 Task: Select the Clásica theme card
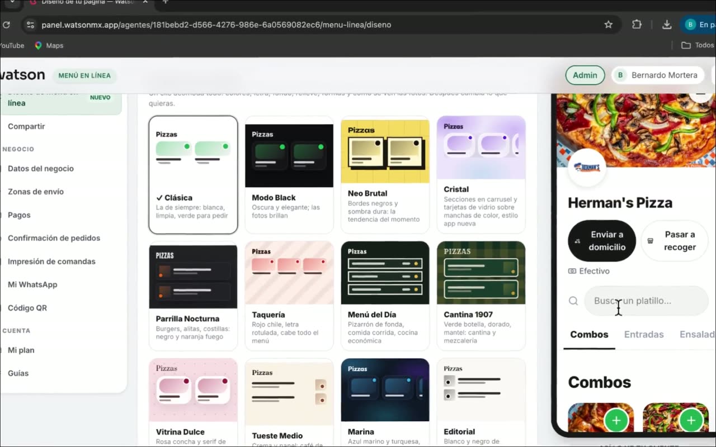click(193, 174)
